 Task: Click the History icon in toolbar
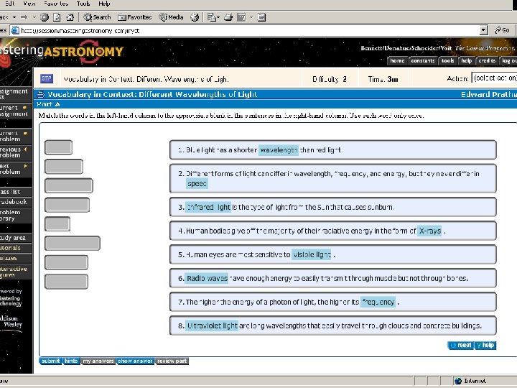coord(195,17)
